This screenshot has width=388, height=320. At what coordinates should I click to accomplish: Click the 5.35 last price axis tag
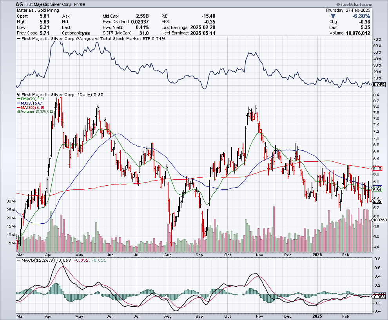click(x=377, y=201)
